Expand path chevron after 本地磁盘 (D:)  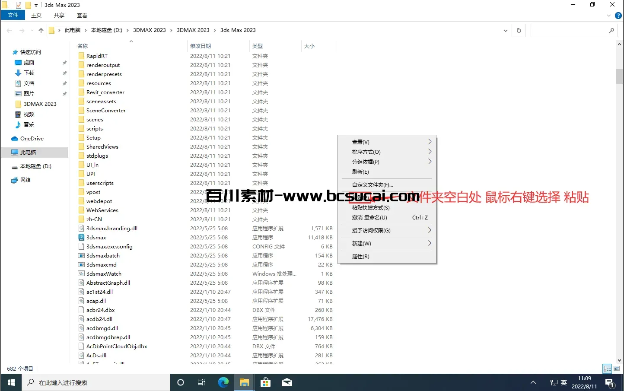tap(128, 30)
